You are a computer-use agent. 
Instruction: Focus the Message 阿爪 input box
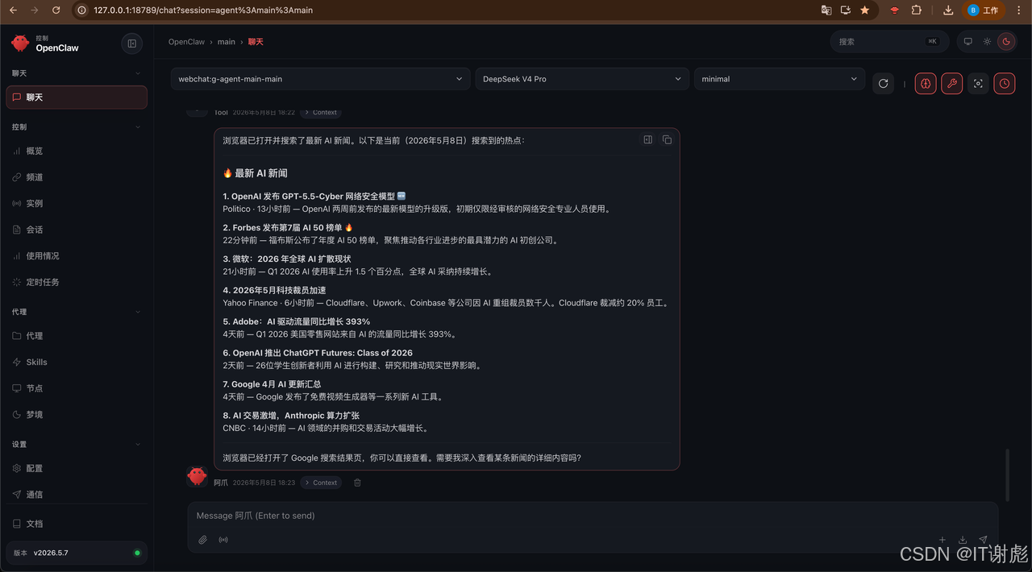(x=593, y=516)
